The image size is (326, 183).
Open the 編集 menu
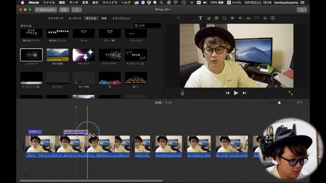tap(62, 3)
